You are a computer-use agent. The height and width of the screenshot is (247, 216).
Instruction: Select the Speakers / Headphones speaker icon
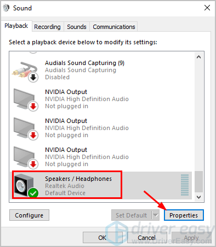click(x=26, y=185)
